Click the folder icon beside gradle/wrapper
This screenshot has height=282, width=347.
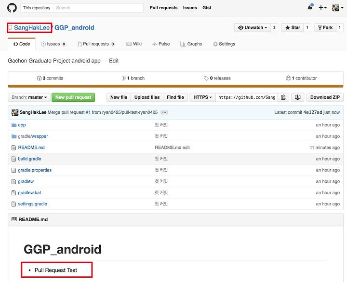pyautogui.click(x=14, y=136)
